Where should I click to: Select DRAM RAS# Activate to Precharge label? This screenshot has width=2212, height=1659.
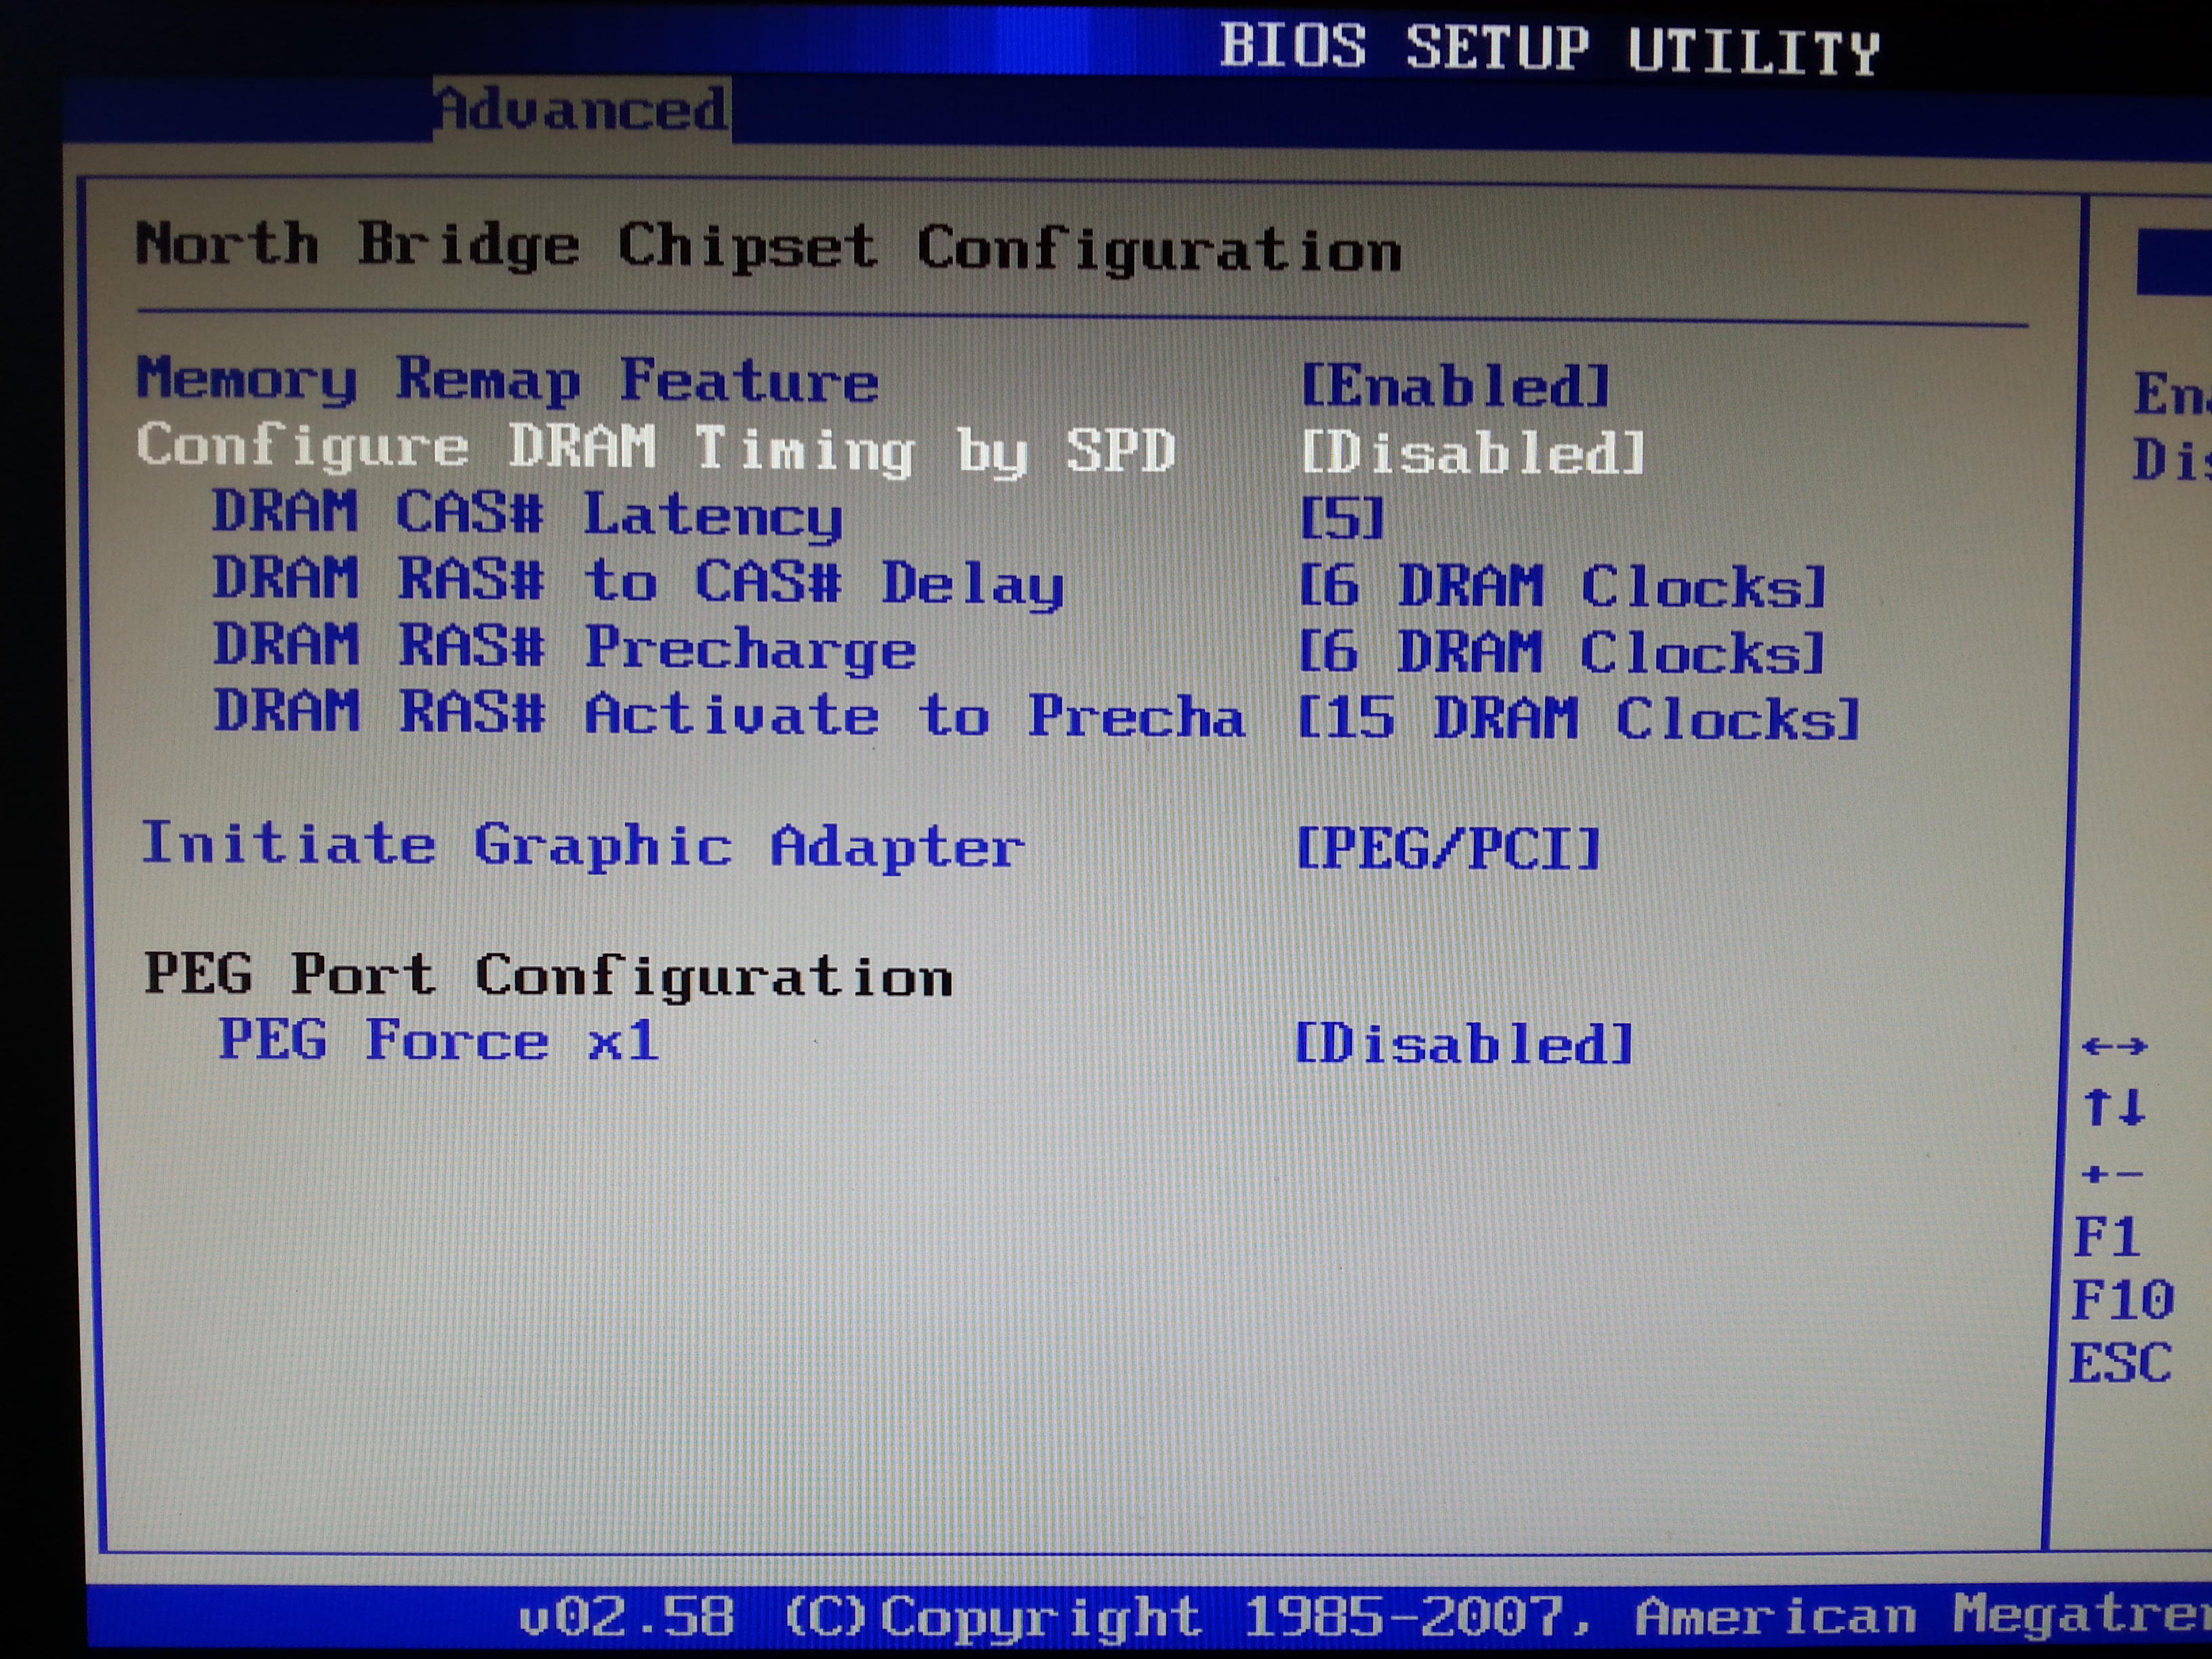pyautogui.click(x=729, y=714)
